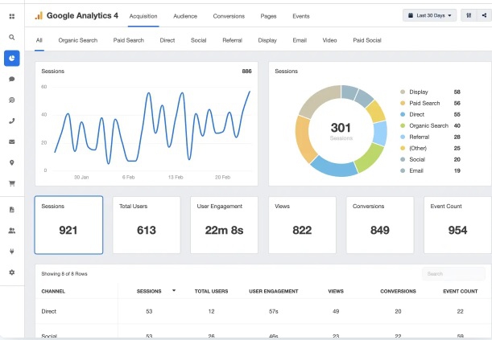
Task: Open the map pin local sidebar icon
Action: 12,162
